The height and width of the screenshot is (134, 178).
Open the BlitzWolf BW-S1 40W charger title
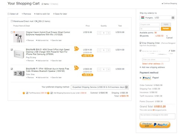point(48,52)
